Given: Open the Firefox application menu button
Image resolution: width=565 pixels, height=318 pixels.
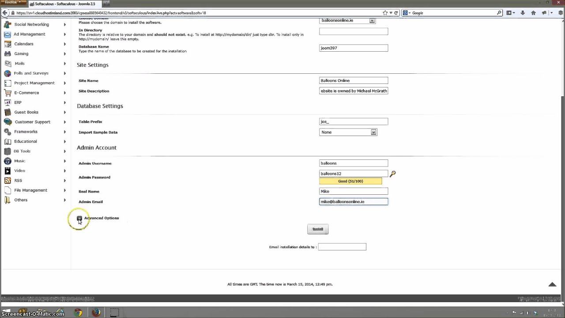Looking at the screenshot, I should [13, 3].
